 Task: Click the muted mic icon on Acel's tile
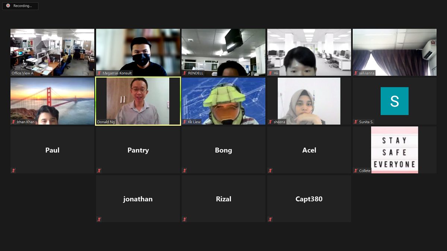(x=270, y=171)
